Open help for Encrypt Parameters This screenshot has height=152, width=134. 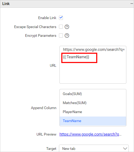(67, 35)
